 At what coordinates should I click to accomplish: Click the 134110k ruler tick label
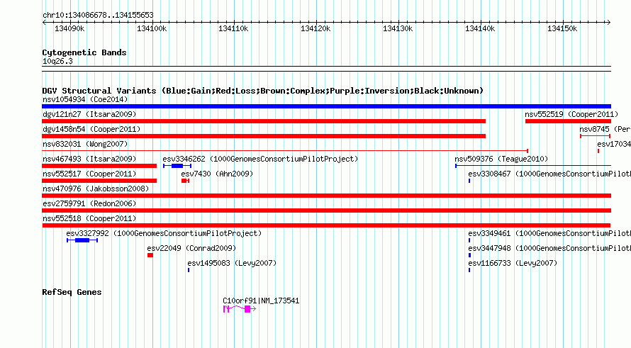(233, 28)
